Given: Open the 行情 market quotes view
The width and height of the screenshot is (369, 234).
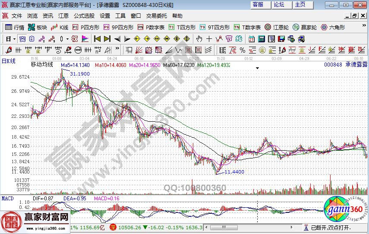Looking at the screenshot, I should (x=15, y=27).
